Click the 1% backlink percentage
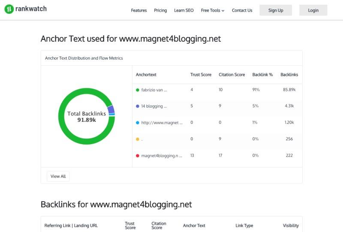Image resolution: width=343 pixels, height=232 pixels. click(x=255, y=123)
